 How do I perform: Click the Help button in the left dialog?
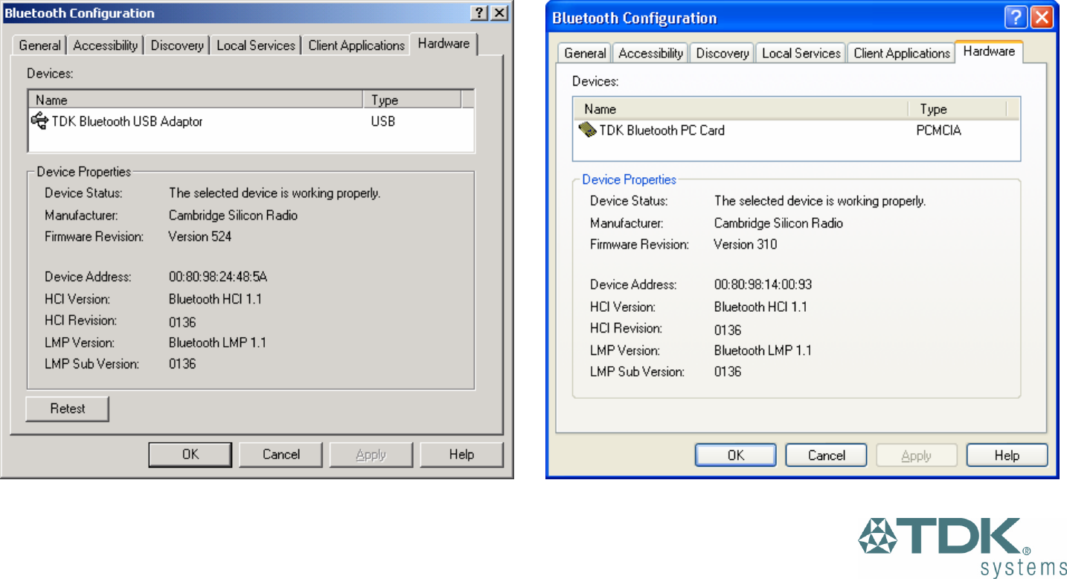461,455
